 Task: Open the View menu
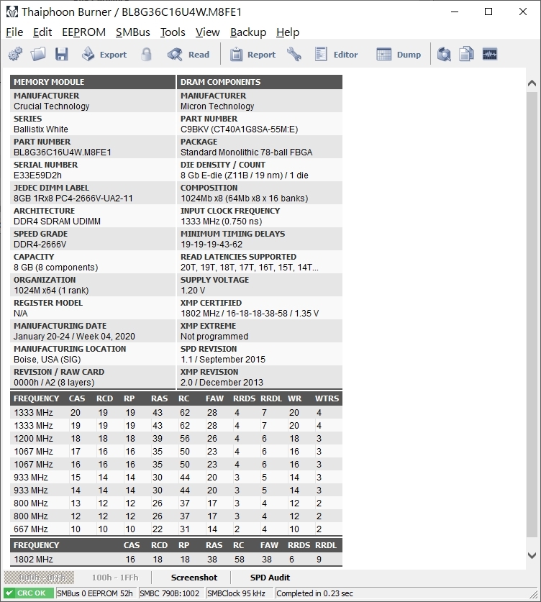(207, 32)
